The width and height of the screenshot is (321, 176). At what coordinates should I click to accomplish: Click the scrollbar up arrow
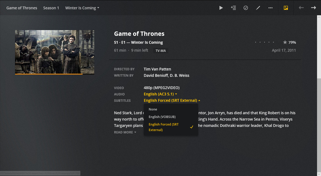(x=319, y=17)
